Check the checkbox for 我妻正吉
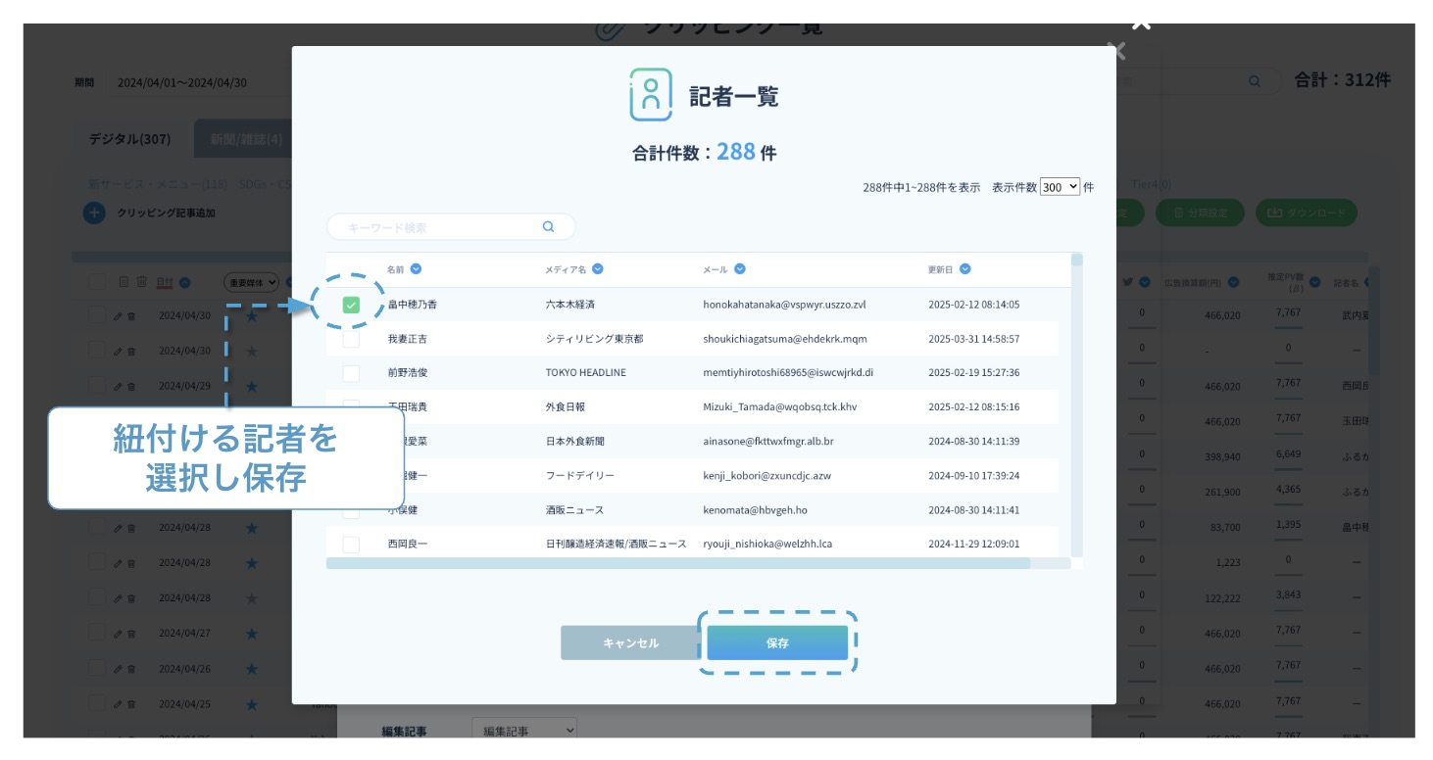Image resolution: width=1433 pixels, height=760 pixels. (x=351, y=339)
